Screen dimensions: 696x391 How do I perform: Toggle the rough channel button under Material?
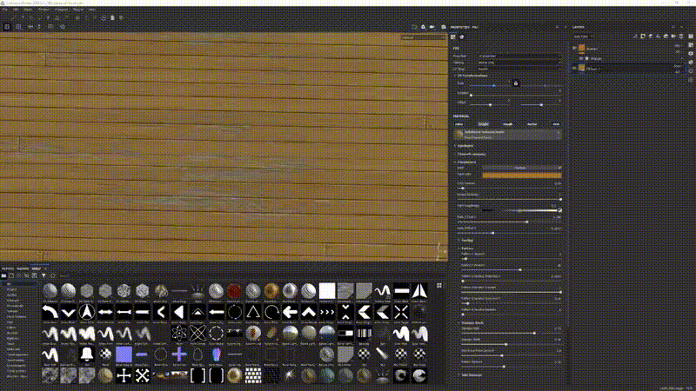pos(507,124)
